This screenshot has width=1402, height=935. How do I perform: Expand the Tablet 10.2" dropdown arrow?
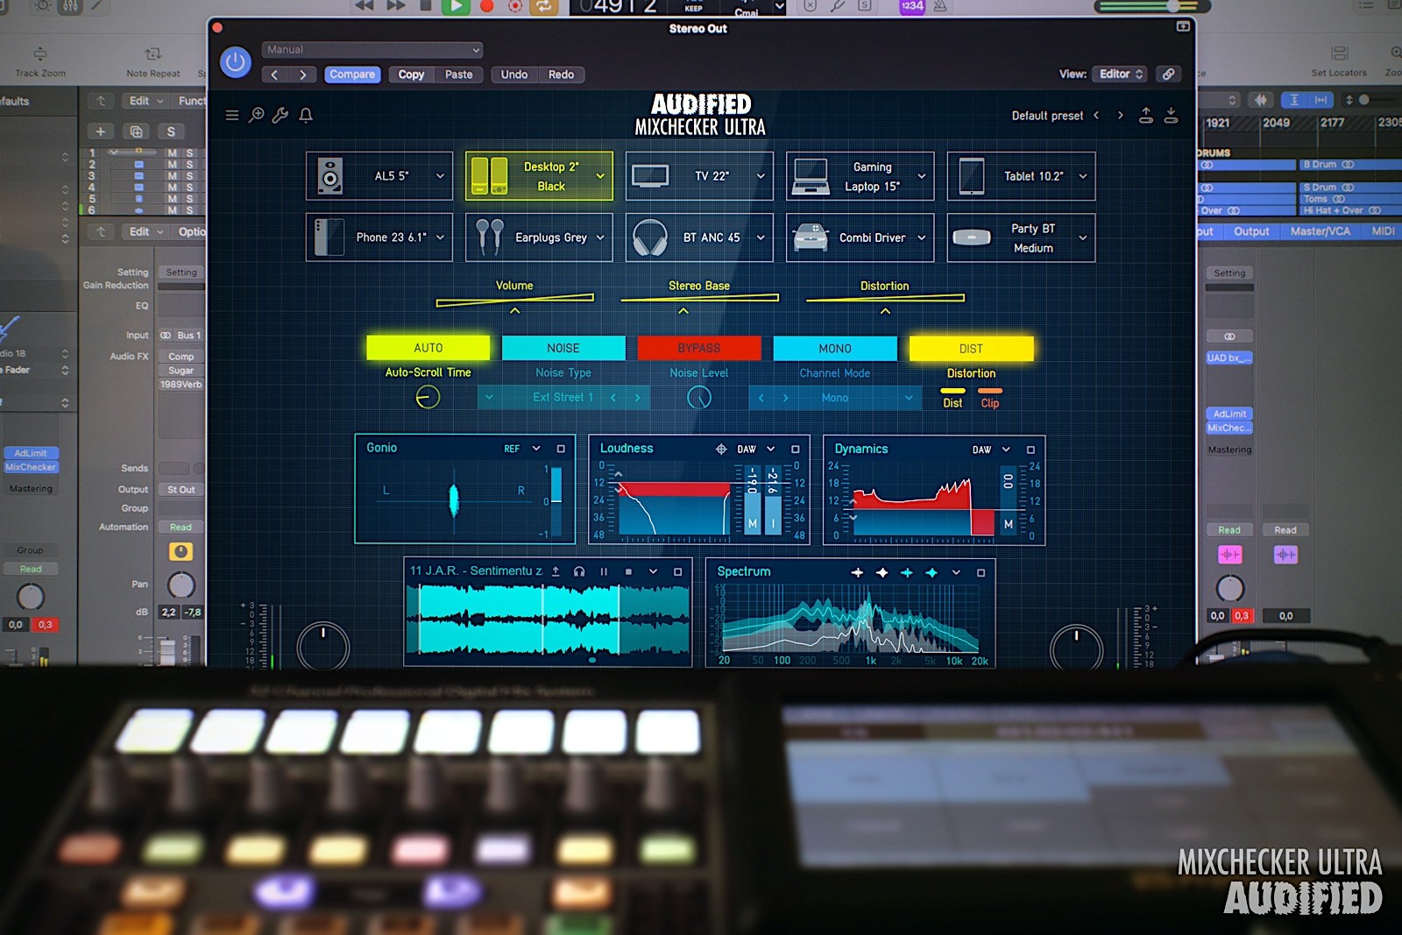pyautogui.click(x=1083, y=176)
